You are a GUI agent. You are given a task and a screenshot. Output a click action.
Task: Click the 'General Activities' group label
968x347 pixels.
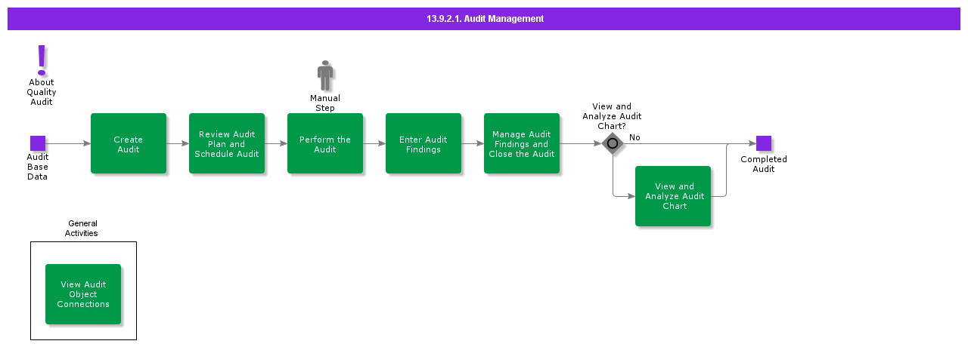(82, 229)
